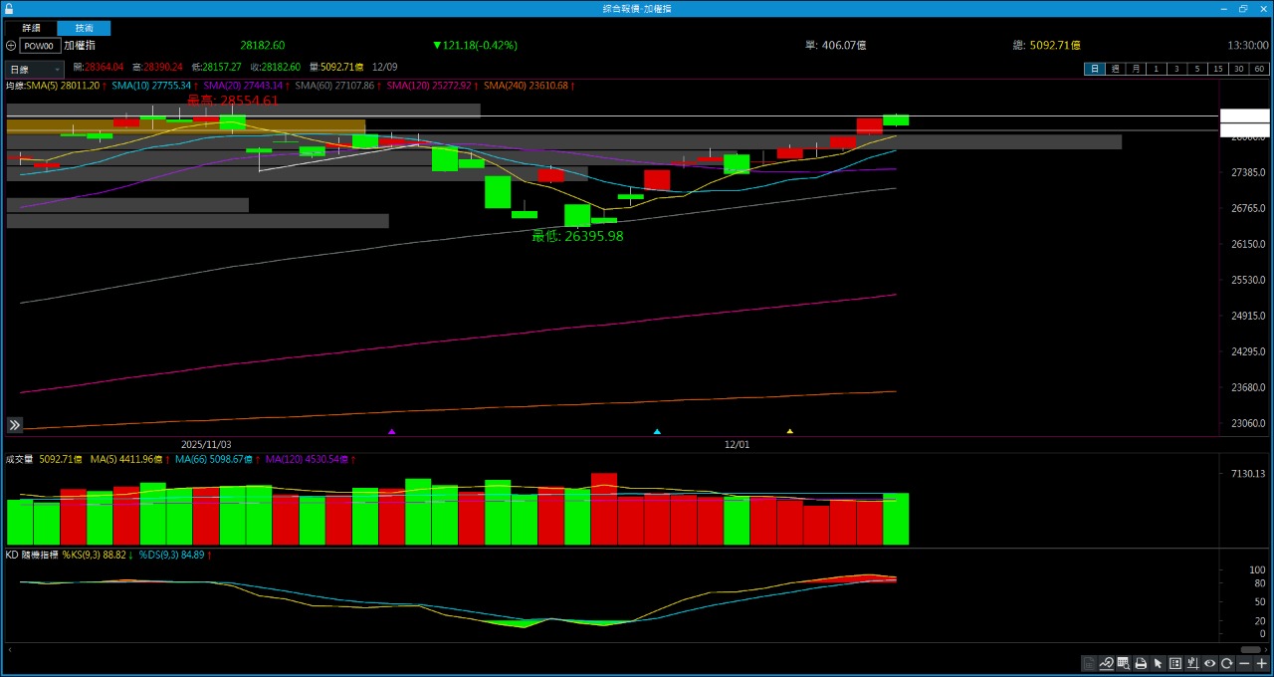Viewport: 1274px width, 677px height.
Task: Select the 60 minute interval button
Action: coord(1259,69)
